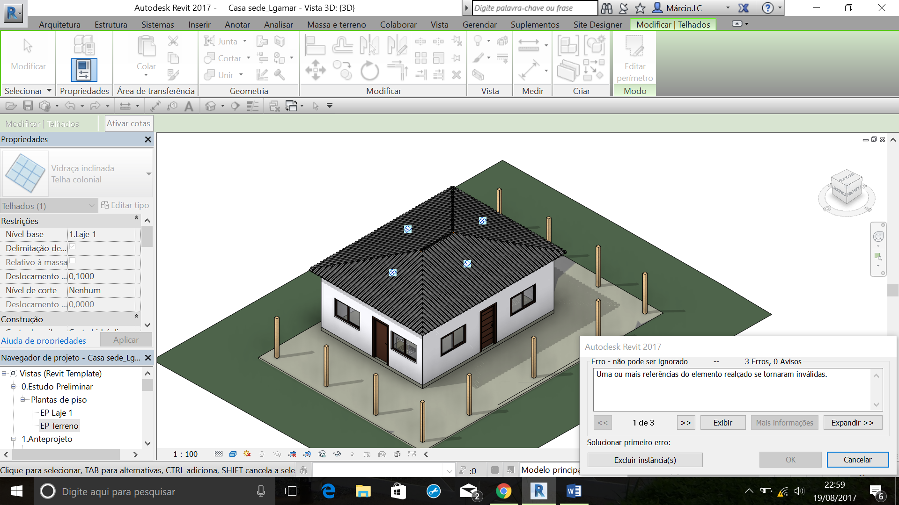
Task: Click the 1 : 100 view scale
Action: (x=185, y=454)
